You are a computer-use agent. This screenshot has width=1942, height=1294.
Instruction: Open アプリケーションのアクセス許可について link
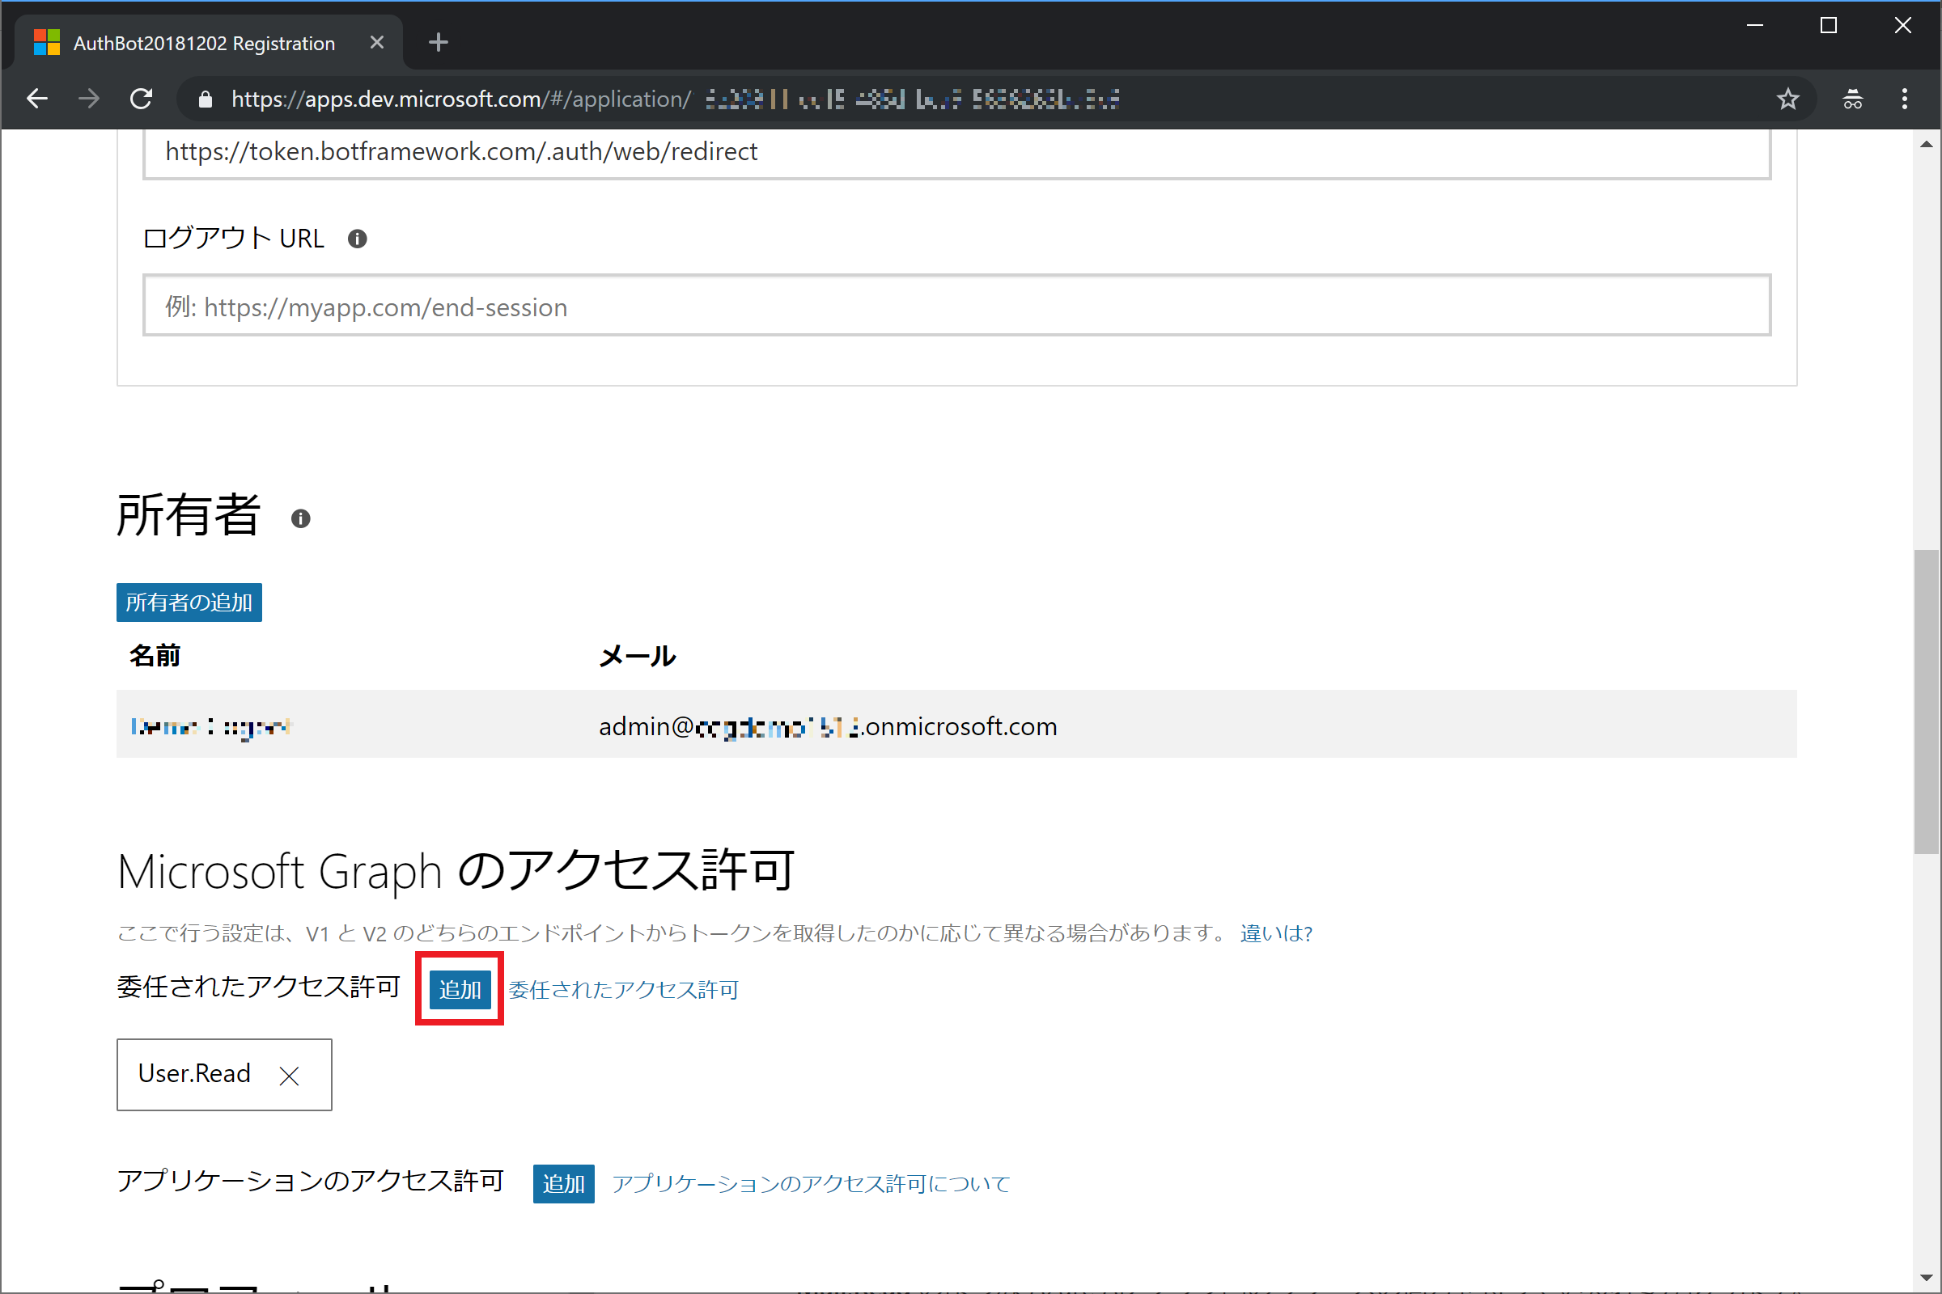click(811, 1183)
